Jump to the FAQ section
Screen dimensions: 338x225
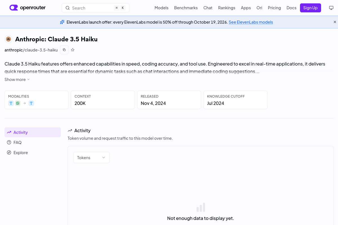pyautogui.click(x=33, y=143)
